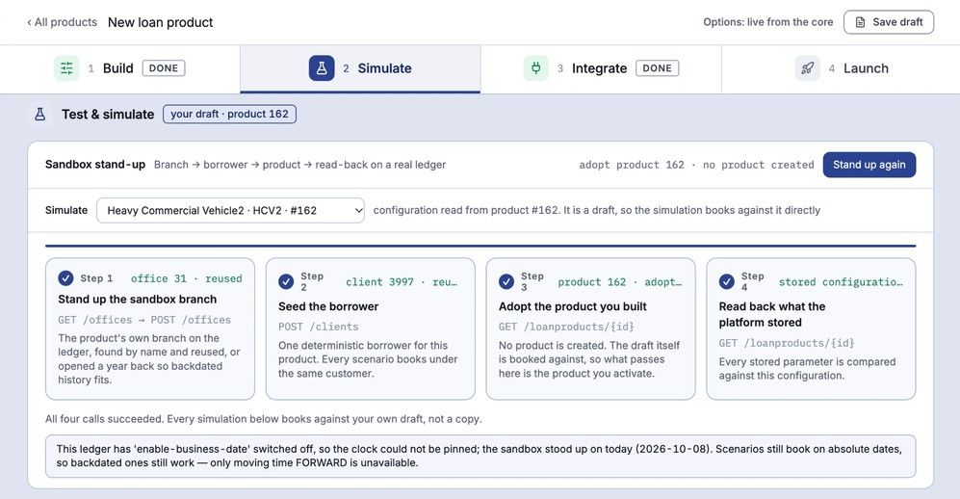Switch to the Simulate step tab
Image resolution: width=960 pixels, height=499 pixels.
point(360,68)
